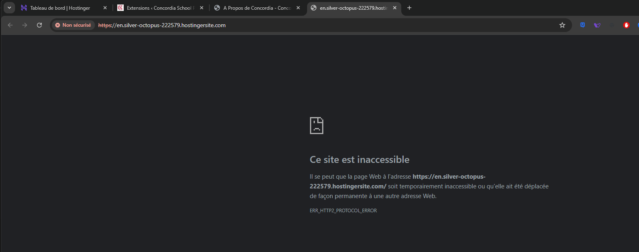This screenshot has height=252, width=639.
Task: Open a new tab with plus button
Action: click(x=409, y=8)
